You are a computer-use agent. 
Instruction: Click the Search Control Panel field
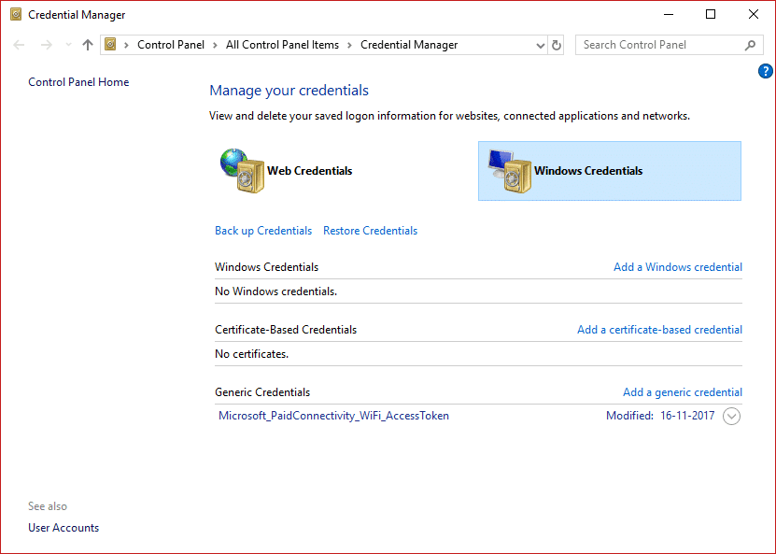[658, 45]
